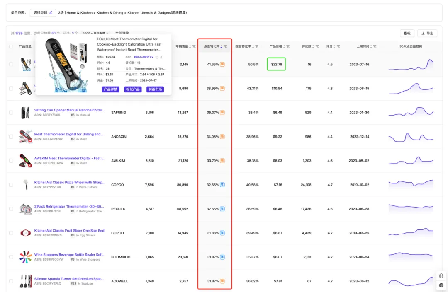Viewport: 448px width, 292px height.
Task: Click the headset support icon
Action: 441,275
